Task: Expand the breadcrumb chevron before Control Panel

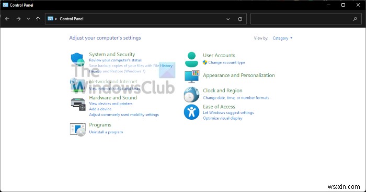Action: 56,19
